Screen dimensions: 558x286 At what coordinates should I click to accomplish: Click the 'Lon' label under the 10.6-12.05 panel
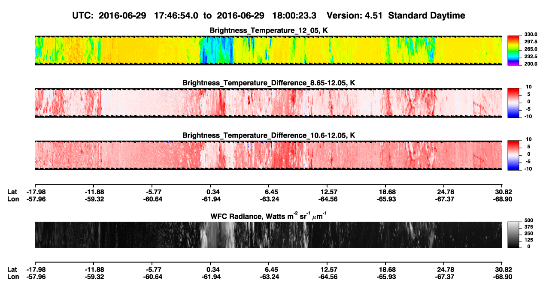[13, 199]
